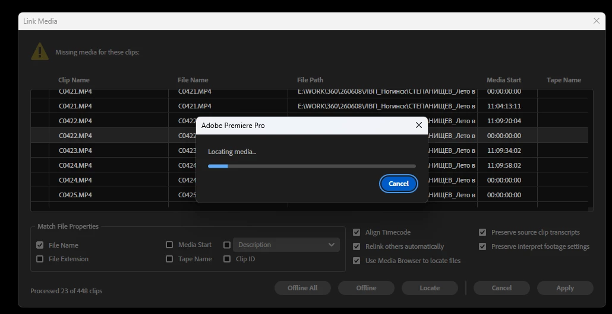Select clip C0423.MP4 in Clip Name column
612x314 pixels.
(x=75, y=150)
